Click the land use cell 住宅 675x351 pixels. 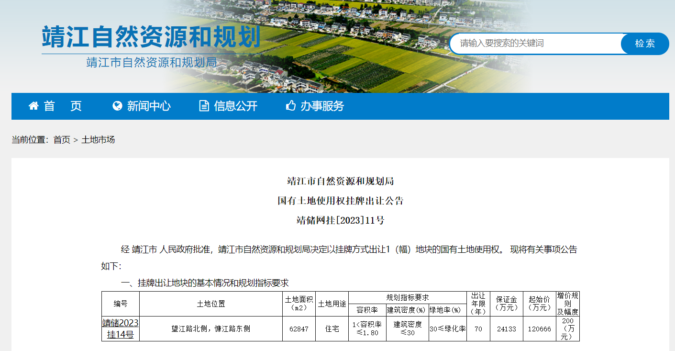click(x=332, y=329)
